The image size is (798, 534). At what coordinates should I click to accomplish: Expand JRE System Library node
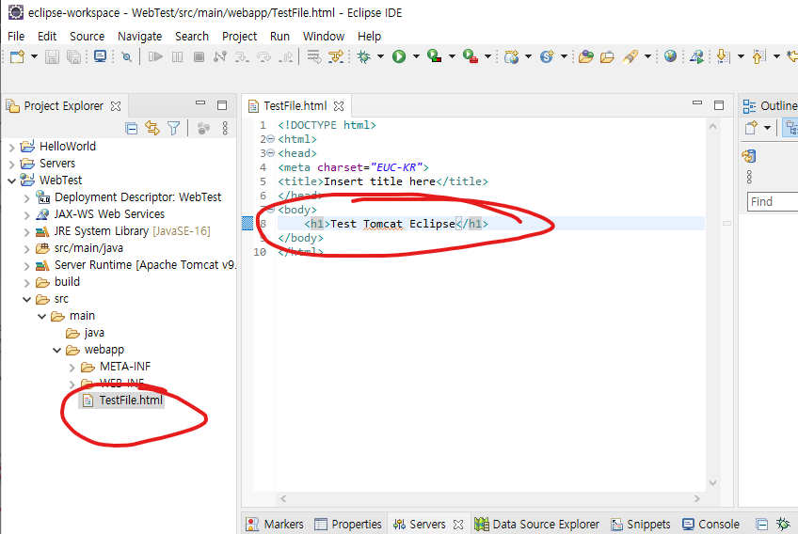click(27, 232)
